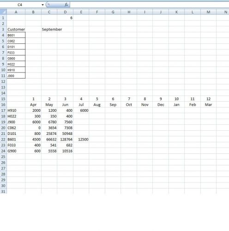Click G900 label in row 24
Image resolution: width=229 pixels, height=231 pixels.
[x=16, y=151]
